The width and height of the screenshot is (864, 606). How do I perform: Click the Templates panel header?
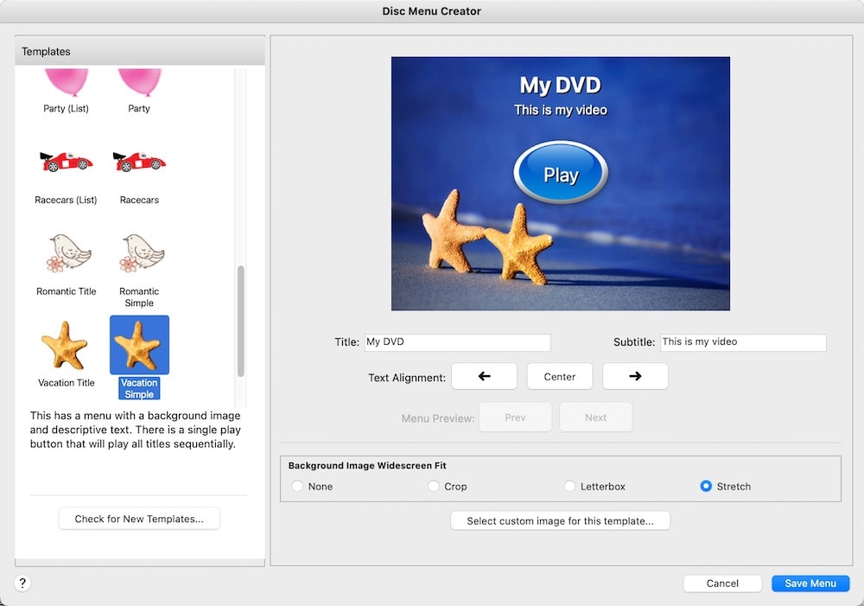140,51
